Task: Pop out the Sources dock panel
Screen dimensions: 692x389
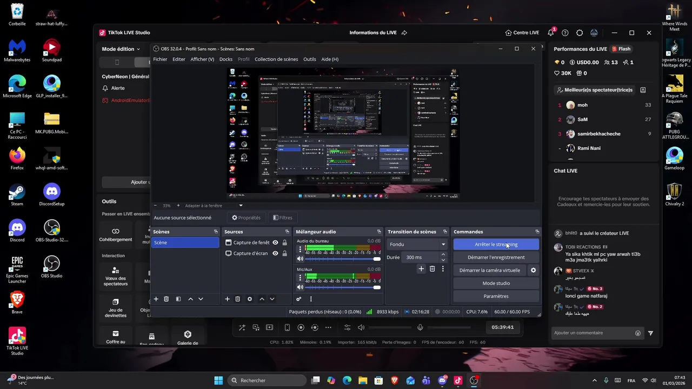Action: [287, 232]
